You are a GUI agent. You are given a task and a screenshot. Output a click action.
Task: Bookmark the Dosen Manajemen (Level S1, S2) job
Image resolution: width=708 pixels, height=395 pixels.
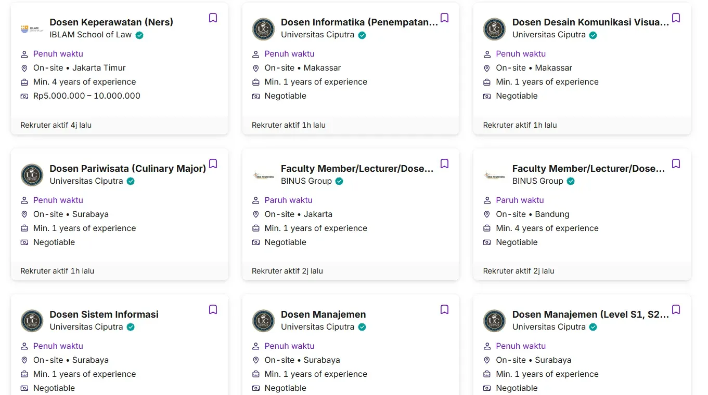676,310
